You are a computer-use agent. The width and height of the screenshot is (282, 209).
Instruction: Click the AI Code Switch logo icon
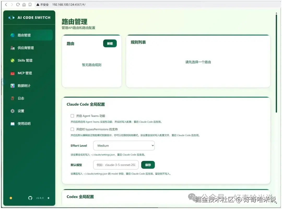click(11, 18)
